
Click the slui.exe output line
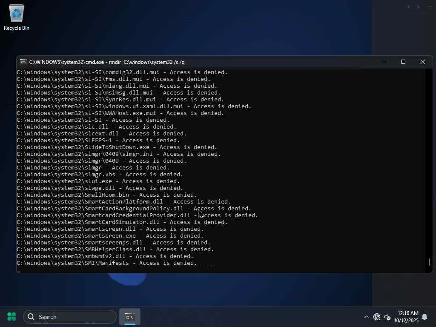click(x=98, y=181)
